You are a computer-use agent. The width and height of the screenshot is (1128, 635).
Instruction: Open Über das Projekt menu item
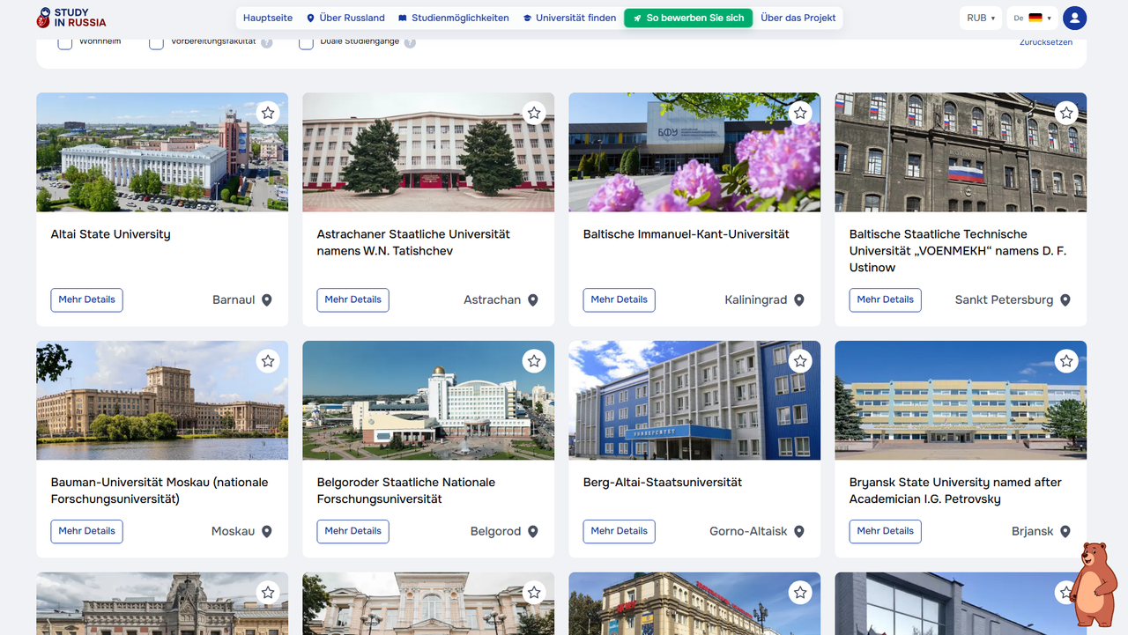click(x=798, y=18)
